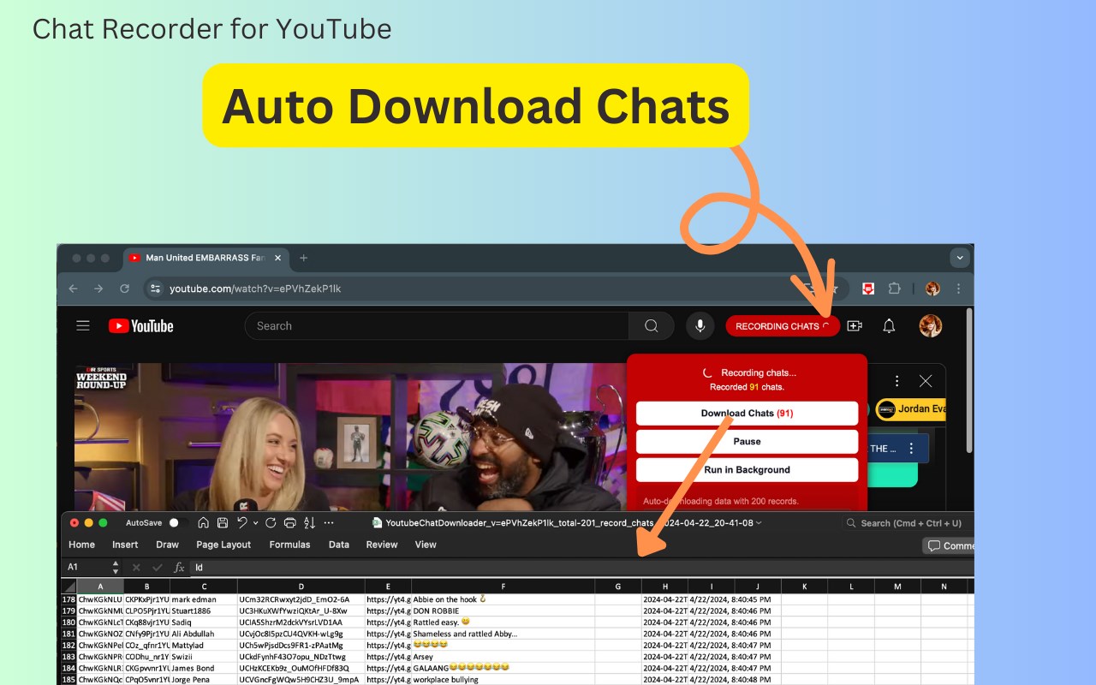Click the Chrome address bar URL

pos(255,289)
